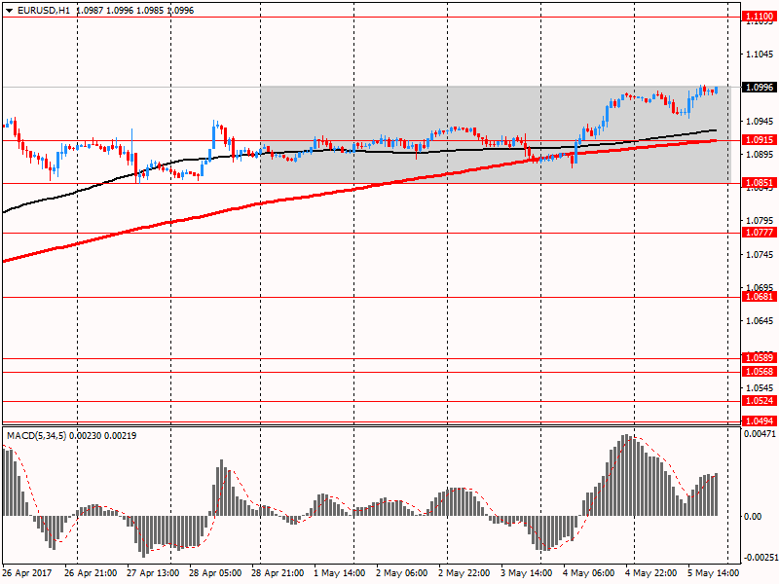Image resolution: width=779 pixels, height=584 pixels.
Task: Click the MACD zero level 0.00 label
Action: tap(753, 517)
